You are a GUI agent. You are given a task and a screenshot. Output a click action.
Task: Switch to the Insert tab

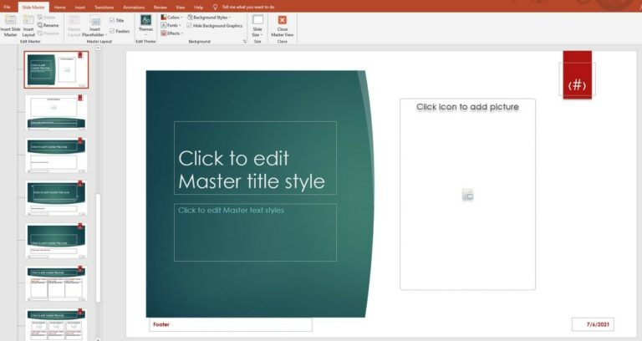tap(80, 7)
